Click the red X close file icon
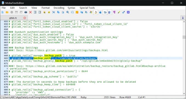Image resolution: width=186 pixels, height=99 pixels. point(30,12)
